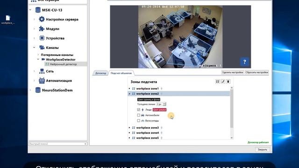The height and width of the screenshot is (168, 299).
Task: Expand the Настройки сервера node
Action: [34, 19]
